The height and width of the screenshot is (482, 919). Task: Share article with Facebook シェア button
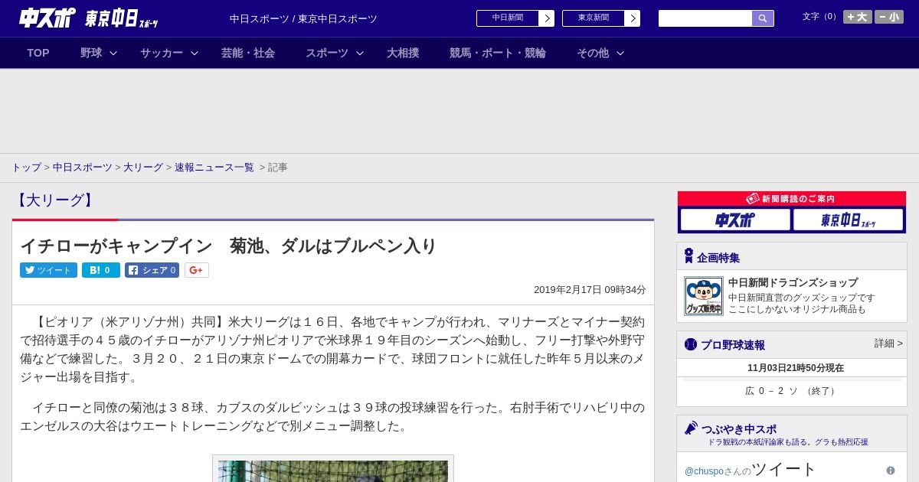152,270
